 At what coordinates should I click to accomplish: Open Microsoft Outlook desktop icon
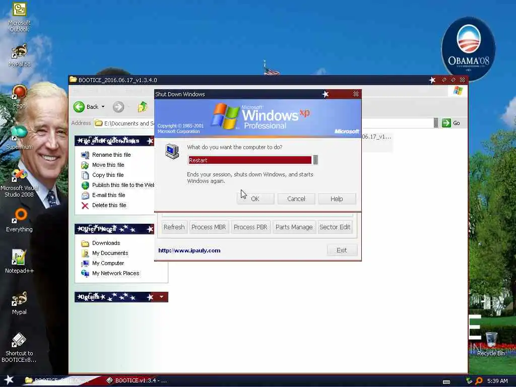click(19, 17)
